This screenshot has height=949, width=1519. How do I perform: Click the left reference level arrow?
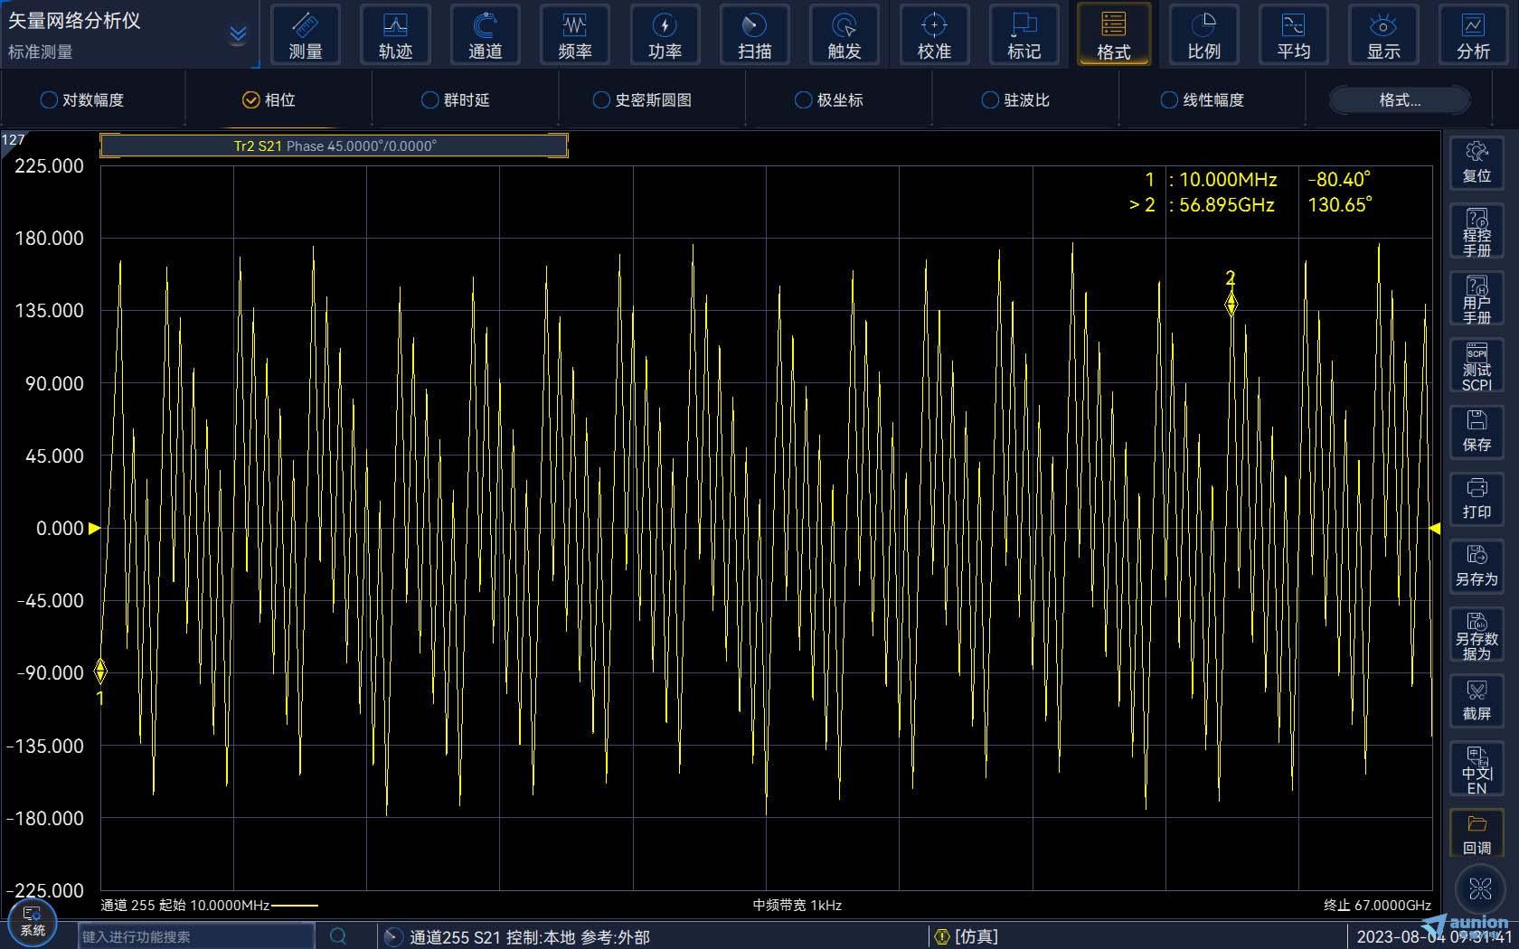click(94, 528)
